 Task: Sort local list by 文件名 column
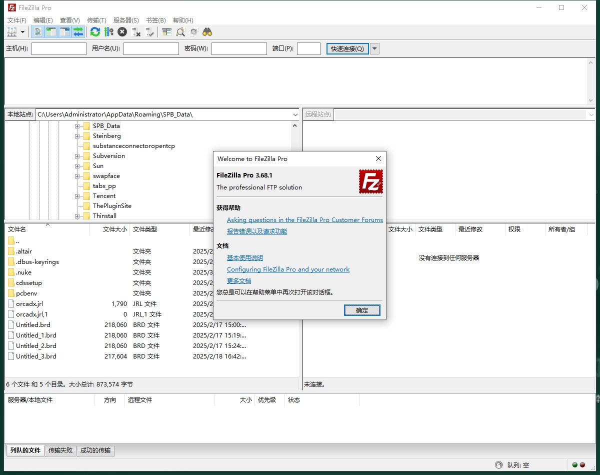click(47, 229)
